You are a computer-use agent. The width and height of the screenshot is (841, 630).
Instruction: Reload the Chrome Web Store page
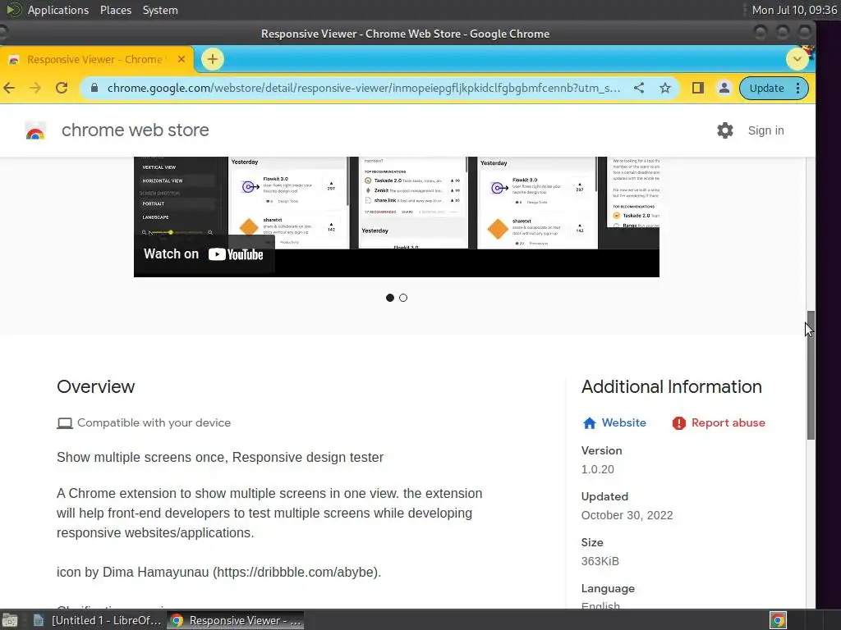62,88
